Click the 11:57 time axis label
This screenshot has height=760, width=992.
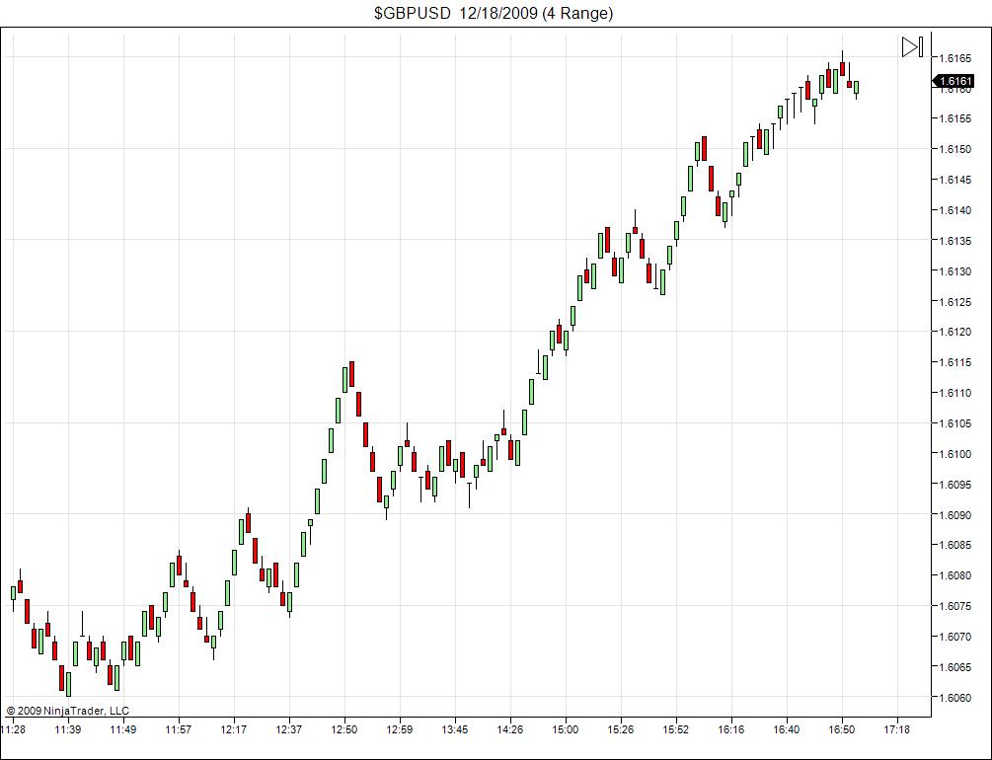(179, 729)
